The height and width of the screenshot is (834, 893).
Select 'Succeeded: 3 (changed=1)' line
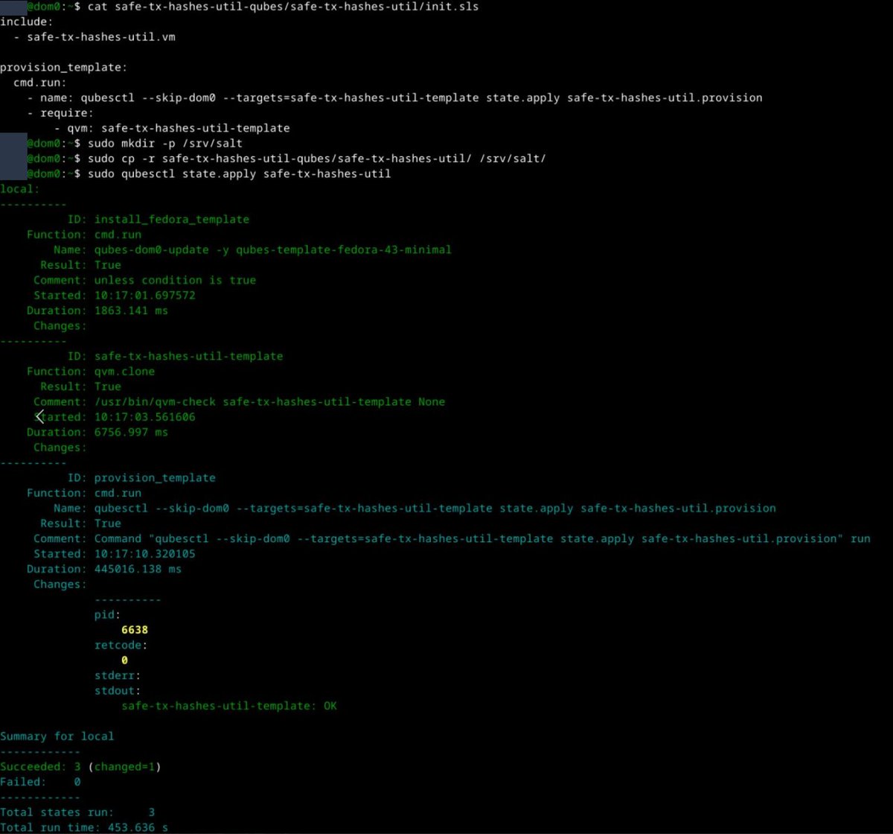pyautogui.click(x=80, y=766)
